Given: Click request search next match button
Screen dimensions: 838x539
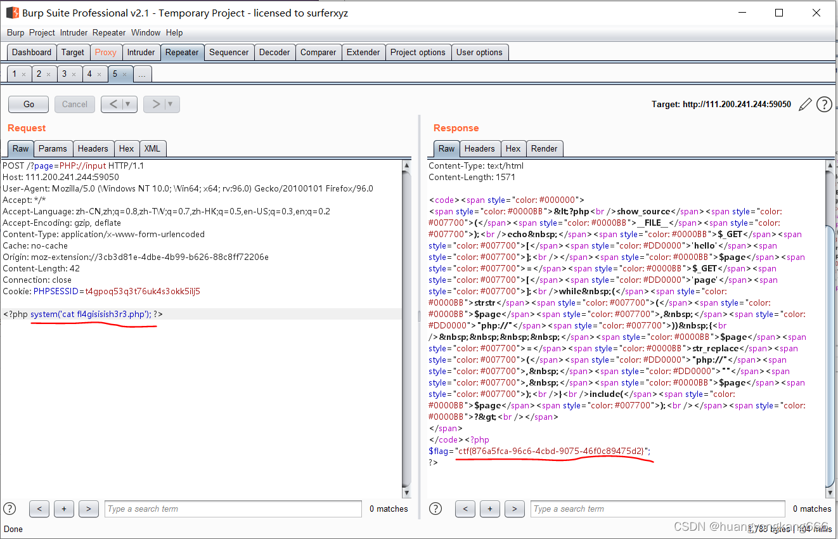Looking at the screenshot, I should [89, 509].
